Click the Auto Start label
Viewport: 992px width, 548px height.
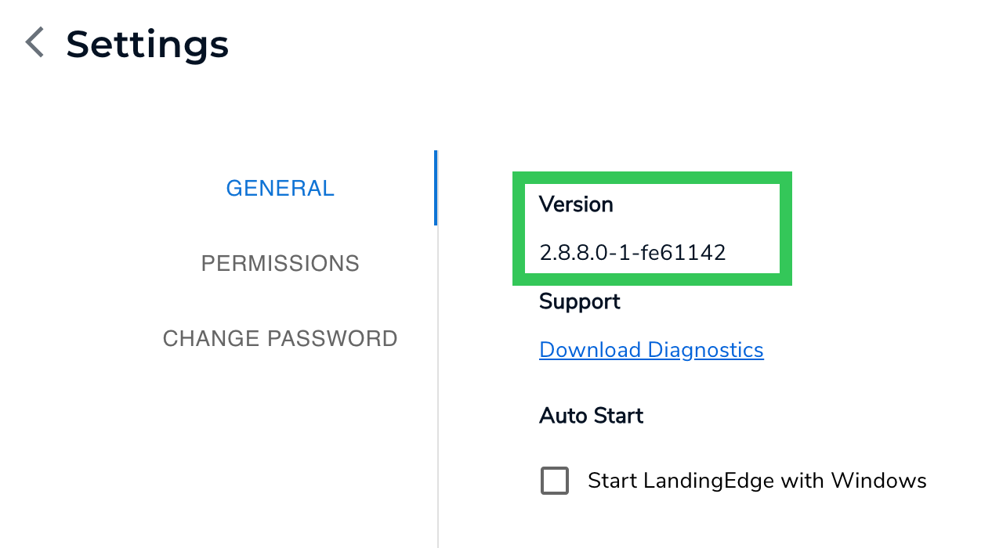(591, 416)
